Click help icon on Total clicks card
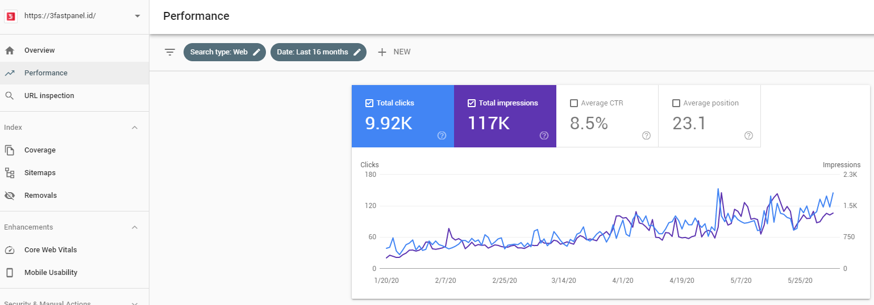 (442, 135)
